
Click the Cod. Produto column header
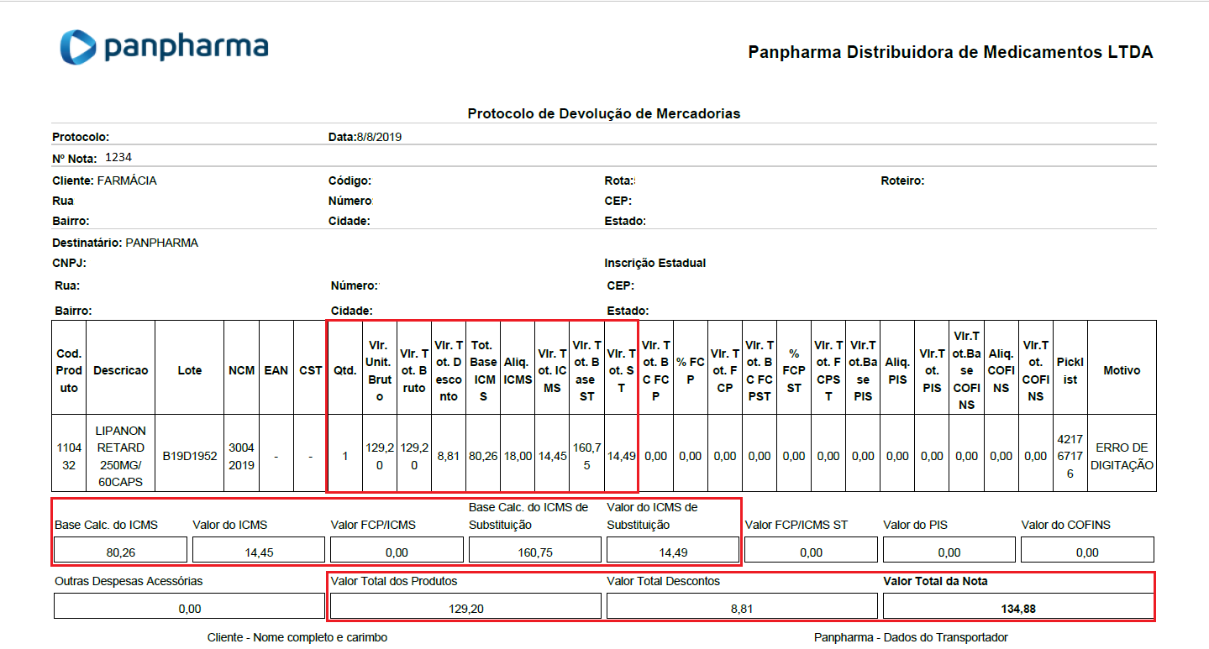pos(69,370)
